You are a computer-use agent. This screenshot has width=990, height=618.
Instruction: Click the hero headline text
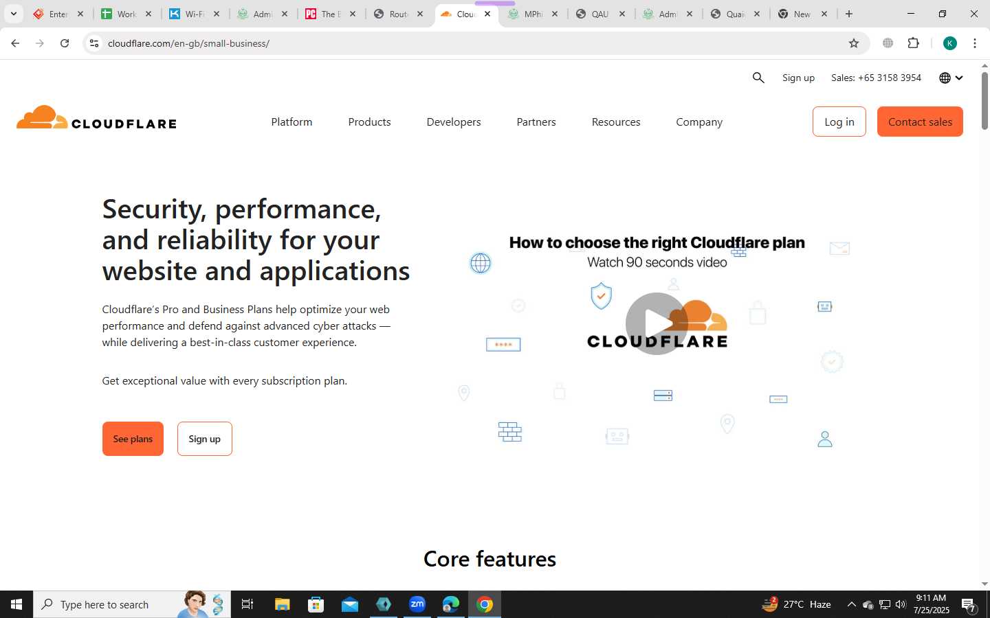(x=256, y=240)
